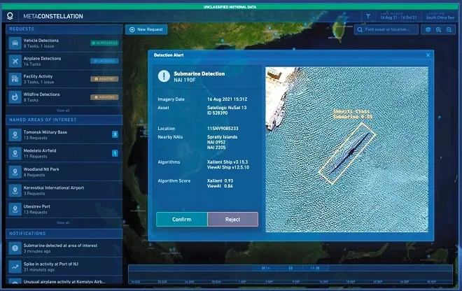
Task: Step timeline forward one hour
Action: (x=315, y=268)
